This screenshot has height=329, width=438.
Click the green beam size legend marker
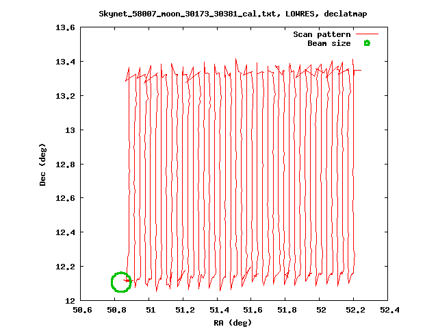tap(367, 43)
